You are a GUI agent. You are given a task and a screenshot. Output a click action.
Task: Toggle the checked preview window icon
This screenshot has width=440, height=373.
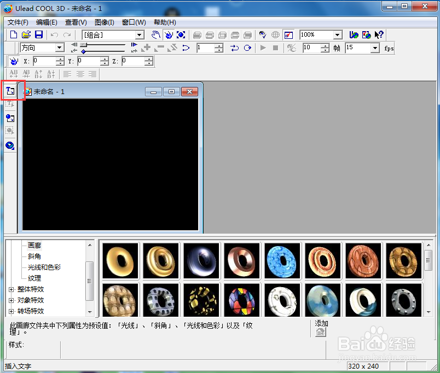click(x=288, y=35)
